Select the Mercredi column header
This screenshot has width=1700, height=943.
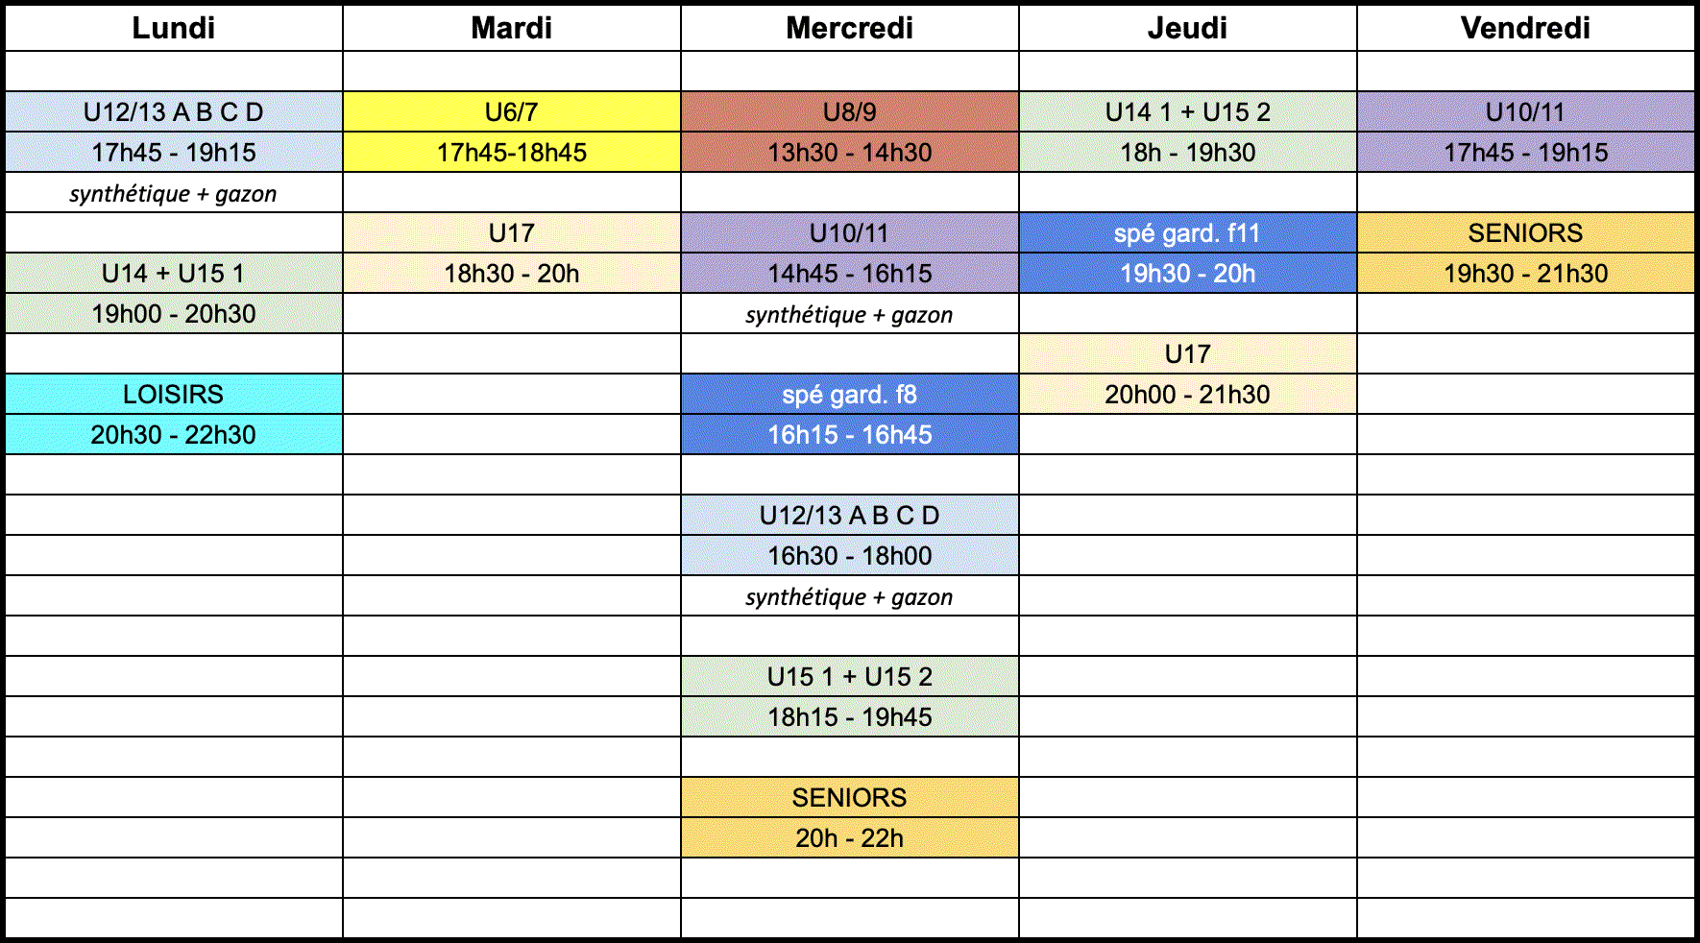pyautogui.click(x=850, y=28)
